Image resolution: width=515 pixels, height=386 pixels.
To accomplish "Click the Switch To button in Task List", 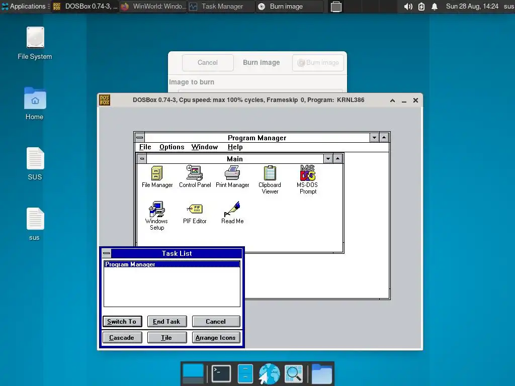I will coord(122,322).
